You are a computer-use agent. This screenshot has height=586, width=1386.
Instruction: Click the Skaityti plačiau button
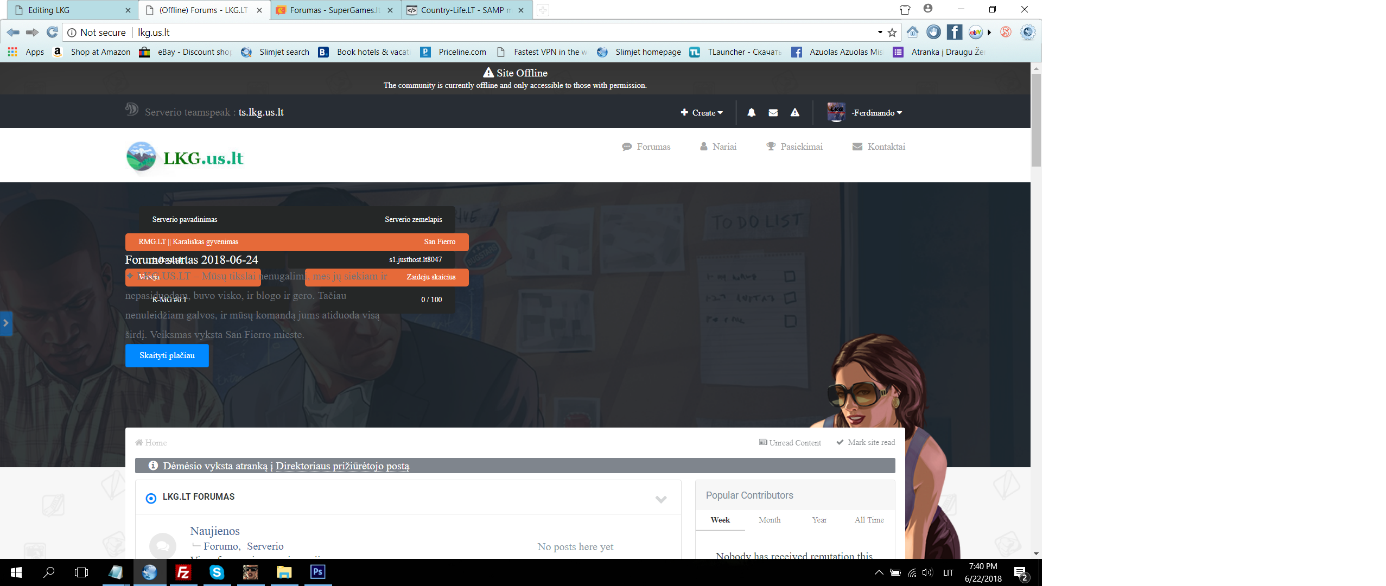[x=167, y=355]
